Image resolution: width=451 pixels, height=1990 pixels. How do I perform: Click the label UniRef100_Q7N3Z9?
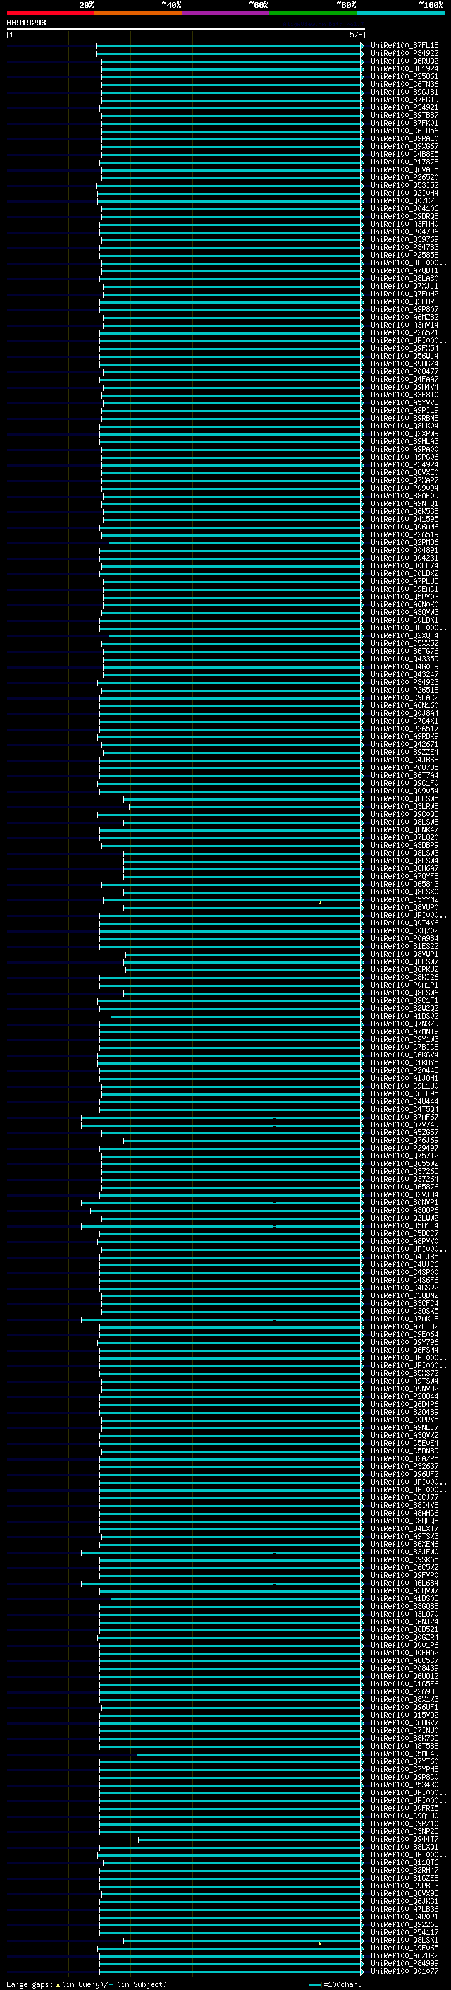pyautogui.click(x=404, y=1024)
